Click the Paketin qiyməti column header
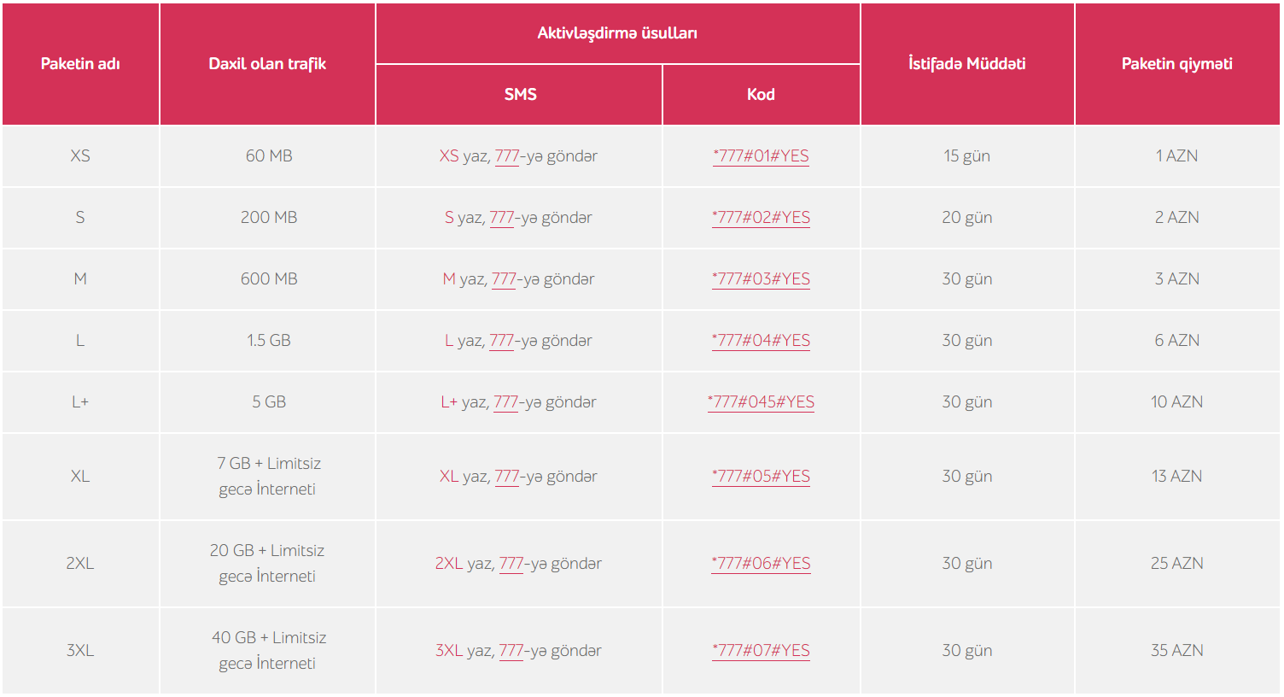Image resolution: width=1284 pixels, height=697 pixels. [1177, 64]
